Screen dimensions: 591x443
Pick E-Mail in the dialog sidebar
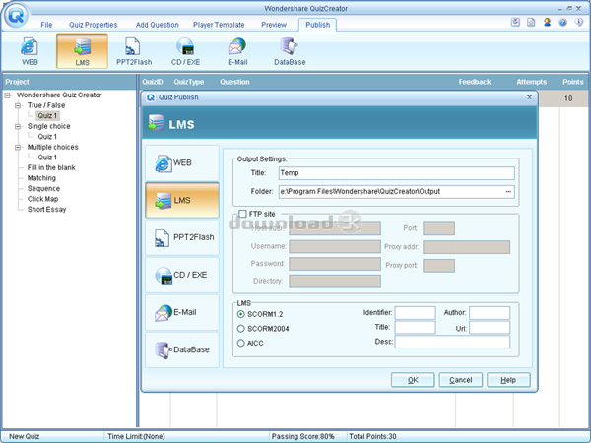click(182, 312)
